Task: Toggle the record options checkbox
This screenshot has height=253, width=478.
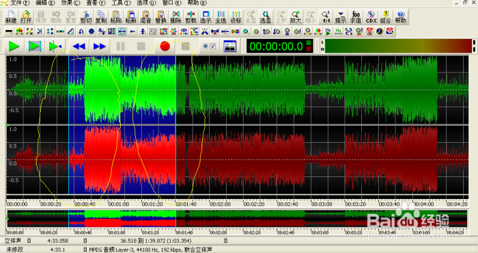Action: [x=213, y=46]
